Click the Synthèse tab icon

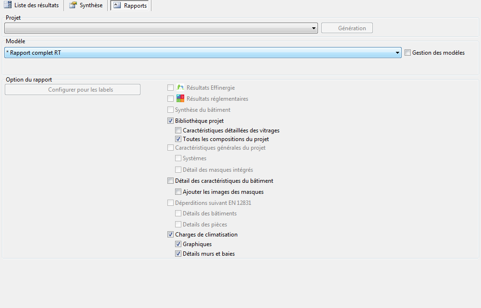click(x=73, y=5)
